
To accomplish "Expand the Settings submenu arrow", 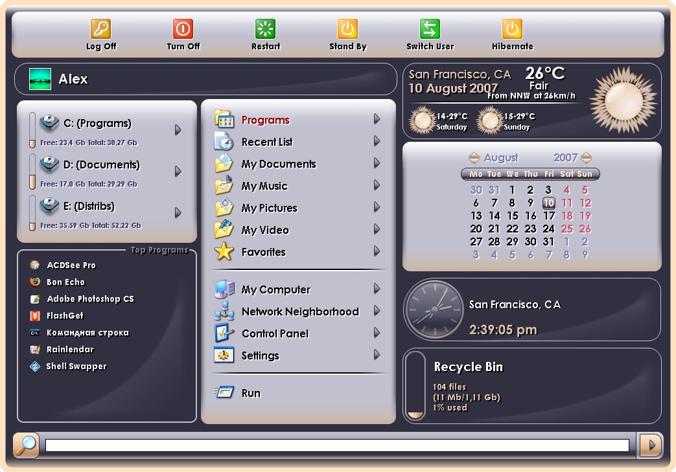I will tap(377, 354).
